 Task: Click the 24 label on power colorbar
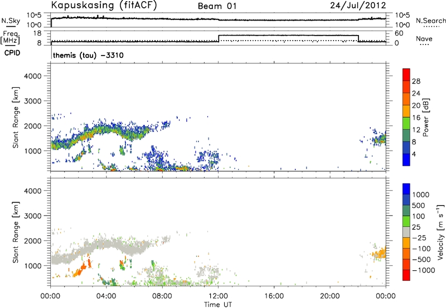coord(416,93)
